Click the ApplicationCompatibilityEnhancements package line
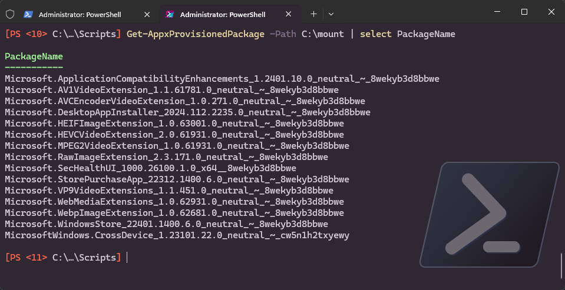565x290 pixels. tap(222, 79)
